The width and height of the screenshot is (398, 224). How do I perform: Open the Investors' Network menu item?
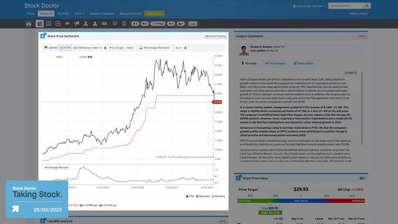101,14
